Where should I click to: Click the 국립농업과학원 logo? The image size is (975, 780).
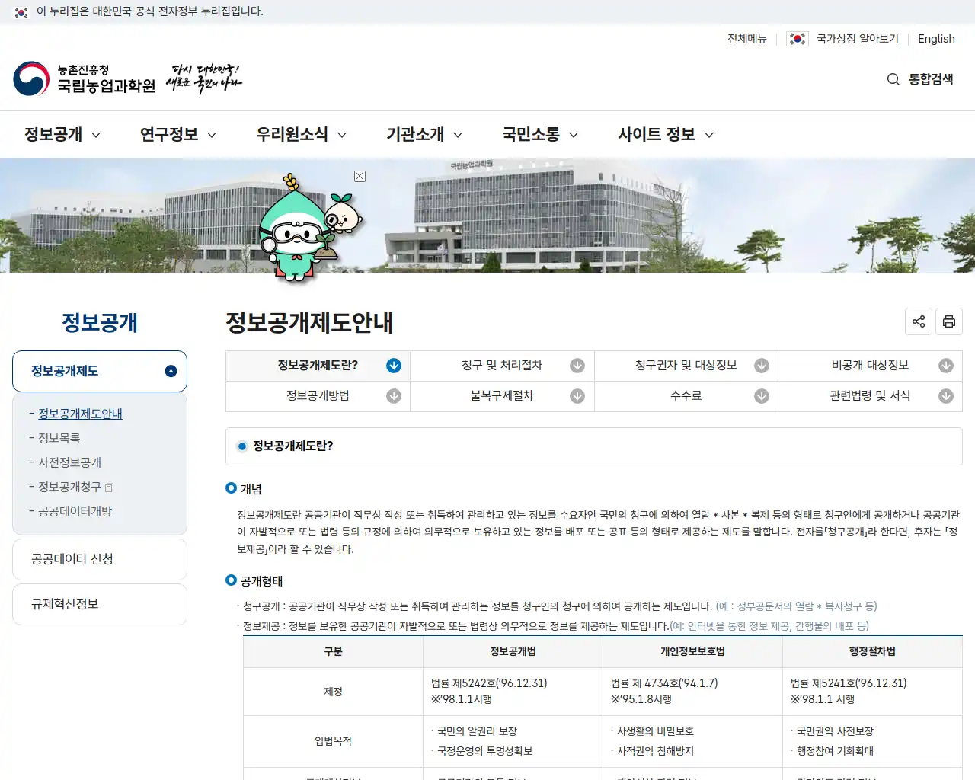(84, 78)
